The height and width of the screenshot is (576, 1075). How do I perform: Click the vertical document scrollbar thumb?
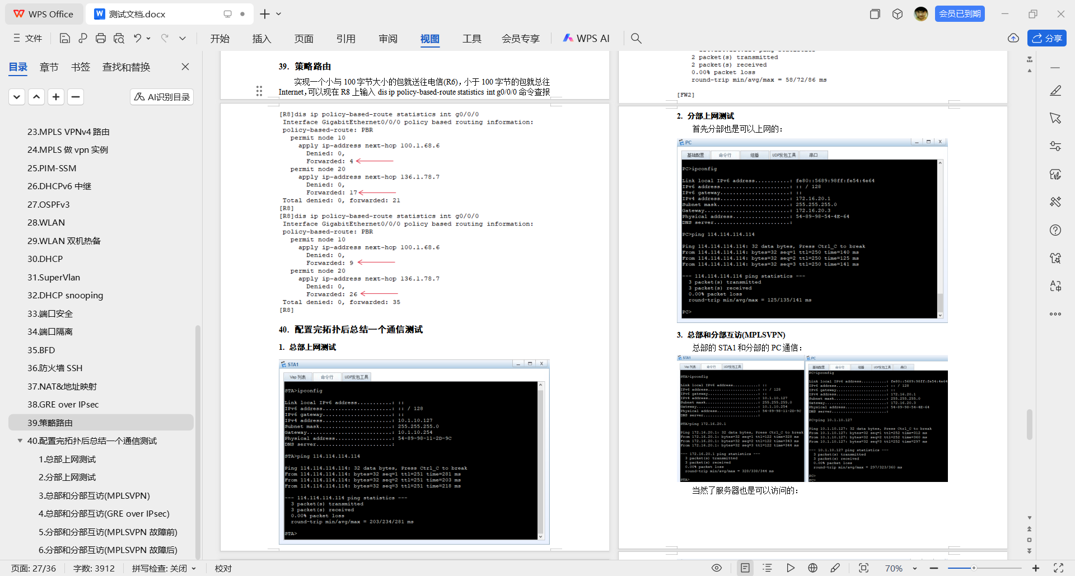(x=1029, y=424)
